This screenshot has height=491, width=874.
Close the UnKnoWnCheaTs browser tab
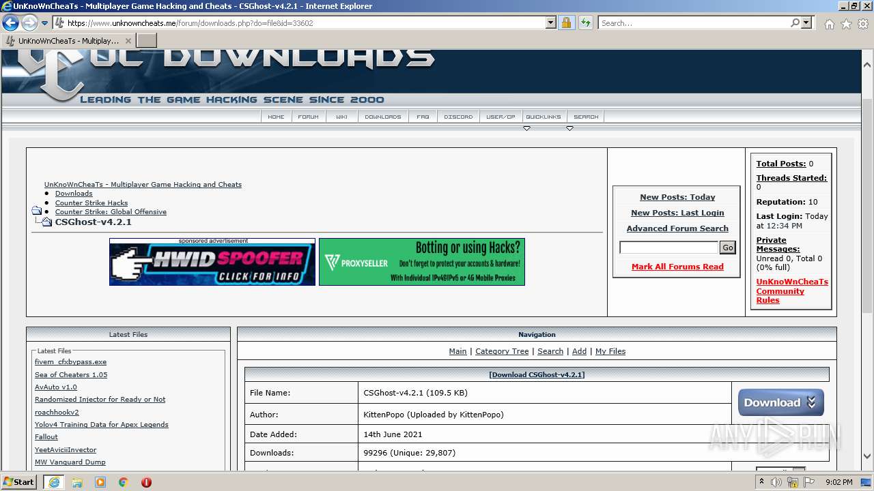[128, 41]
